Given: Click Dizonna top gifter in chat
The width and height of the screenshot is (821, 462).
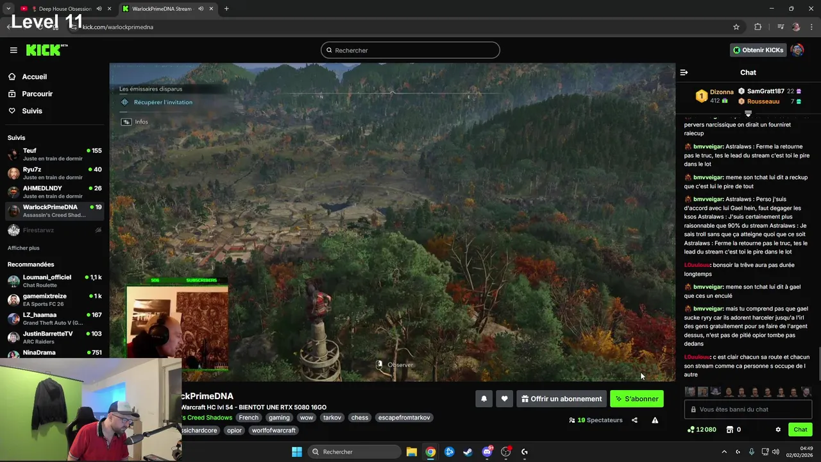Looking at the screenshot, I should click(722, 92).
